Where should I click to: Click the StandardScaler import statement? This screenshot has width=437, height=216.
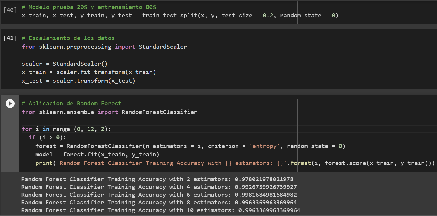coord(104,47)
